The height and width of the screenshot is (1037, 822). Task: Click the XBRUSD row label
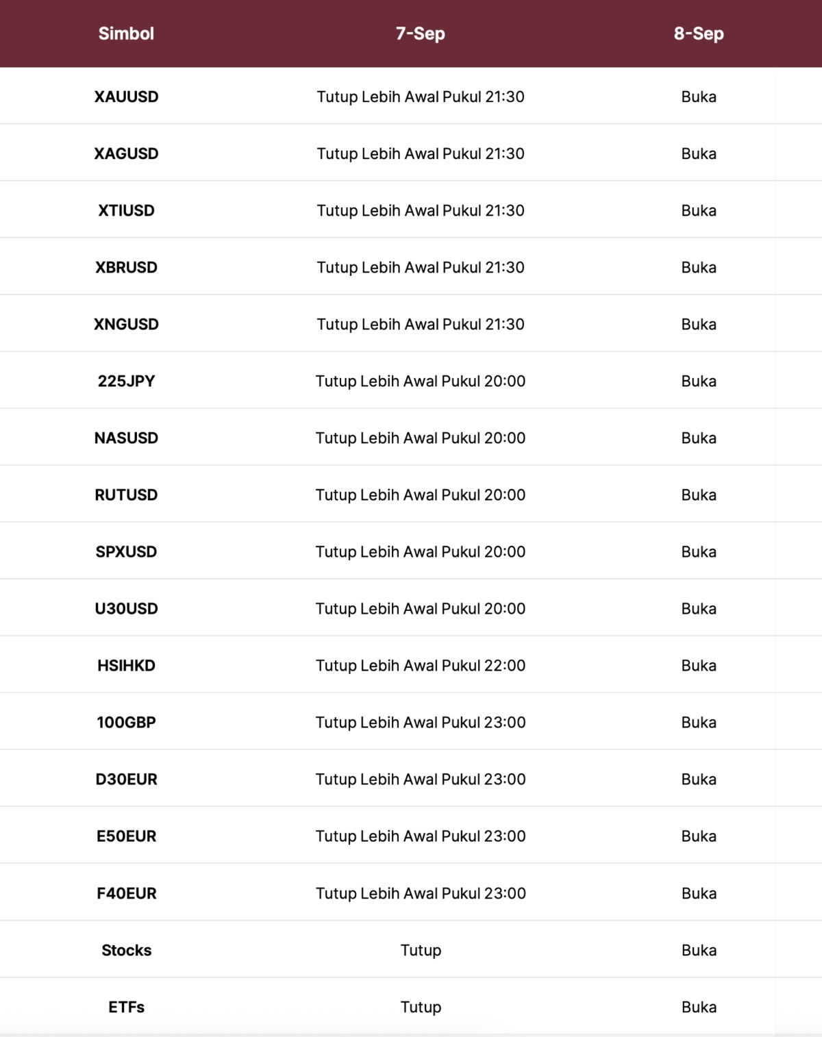point(126,267)
